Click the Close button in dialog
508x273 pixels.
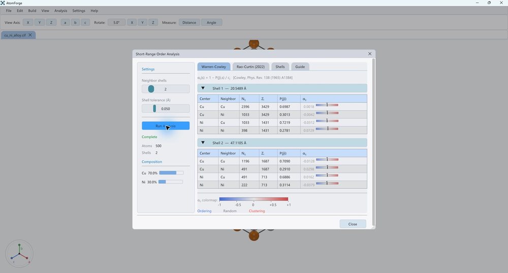pyautogui.click(x=353, y=224)
